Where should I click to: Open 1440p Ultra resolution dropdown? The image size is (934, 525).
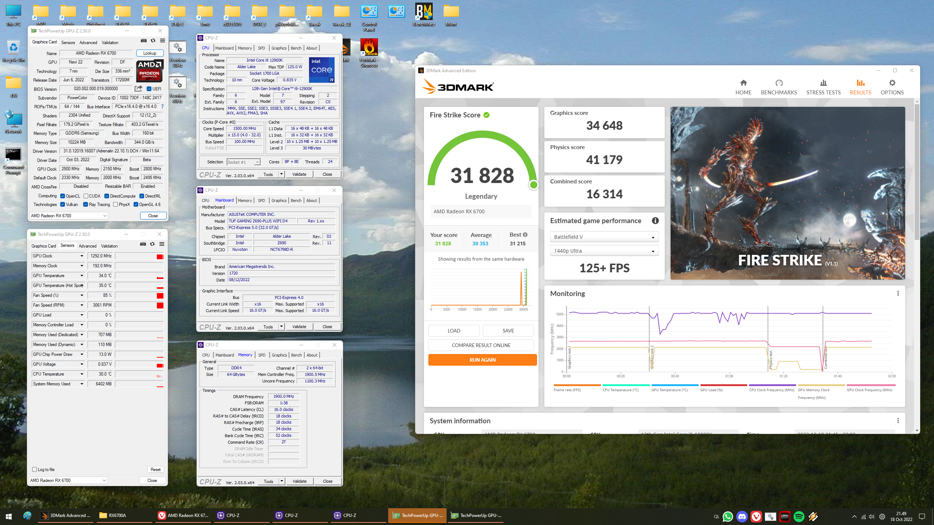[604, 251]
